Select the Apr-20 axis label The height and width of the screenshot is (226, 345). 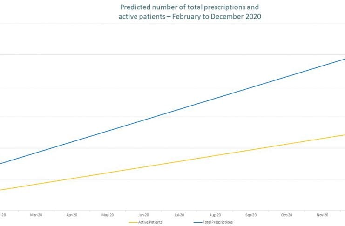coord(72,215)
